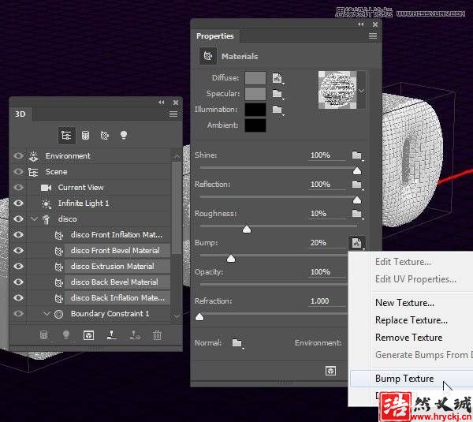This screenshot has height=422, width=473.
Task: Delete selected item with trash icon
Action: (157, 335)
